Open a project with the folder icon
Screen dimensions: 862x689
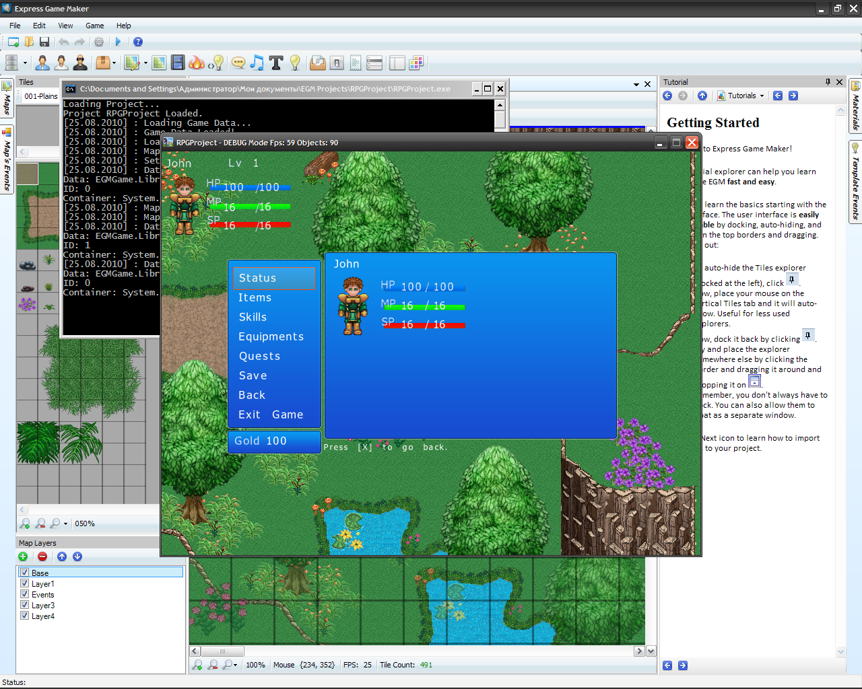click(29, 42)
